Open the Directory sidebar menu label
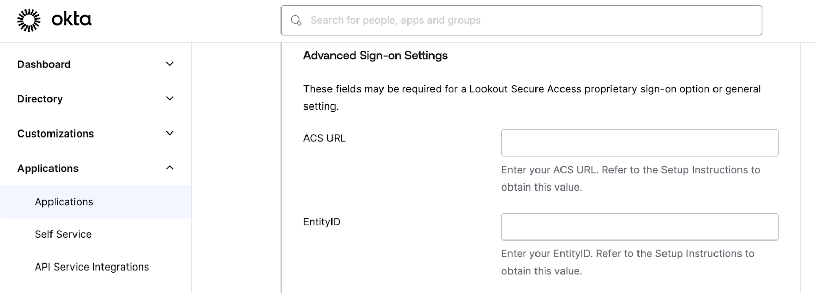816x293 pixels. tap(40, 99)
